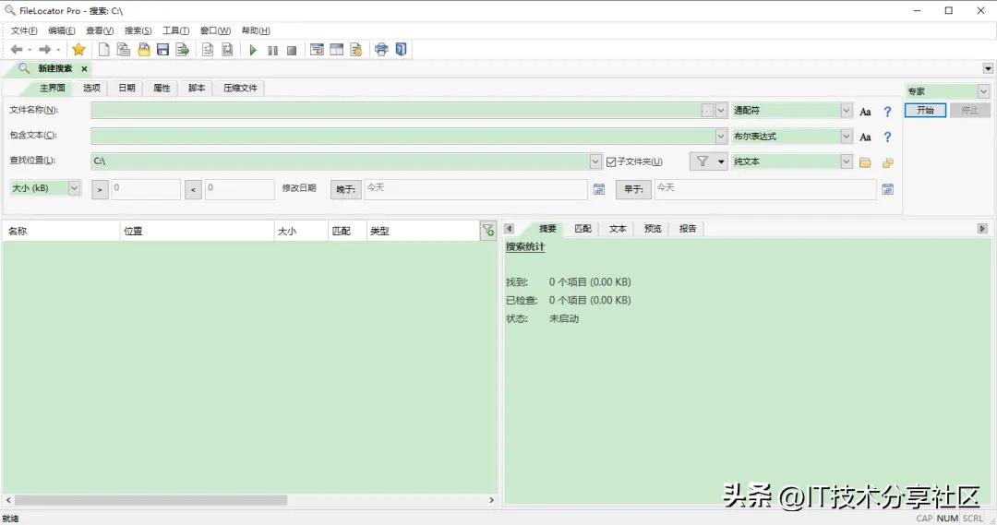Image resolution: width=997 pixels, height=525 pixels.
Task: Click the play icon to start searching
Action: click(x=253, y=50)
